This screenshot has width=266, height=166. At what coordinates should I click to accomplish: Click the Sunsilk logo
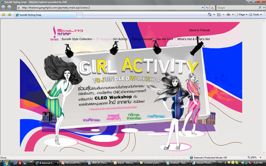click(x=54, y=34)
